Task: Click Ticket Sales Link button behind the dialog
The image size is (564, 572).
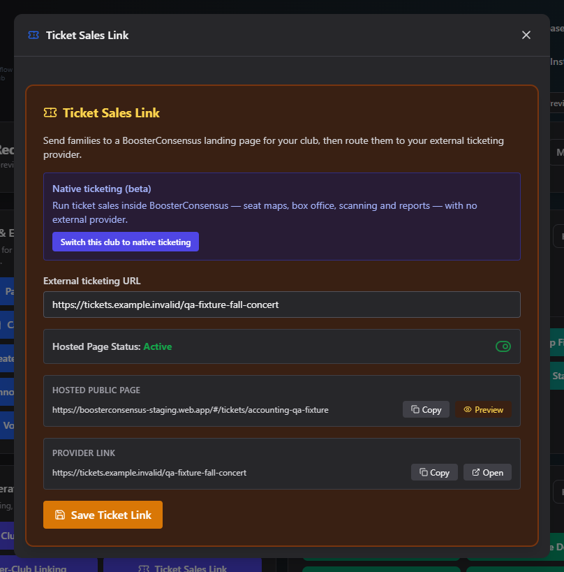Action: (182, 565)
